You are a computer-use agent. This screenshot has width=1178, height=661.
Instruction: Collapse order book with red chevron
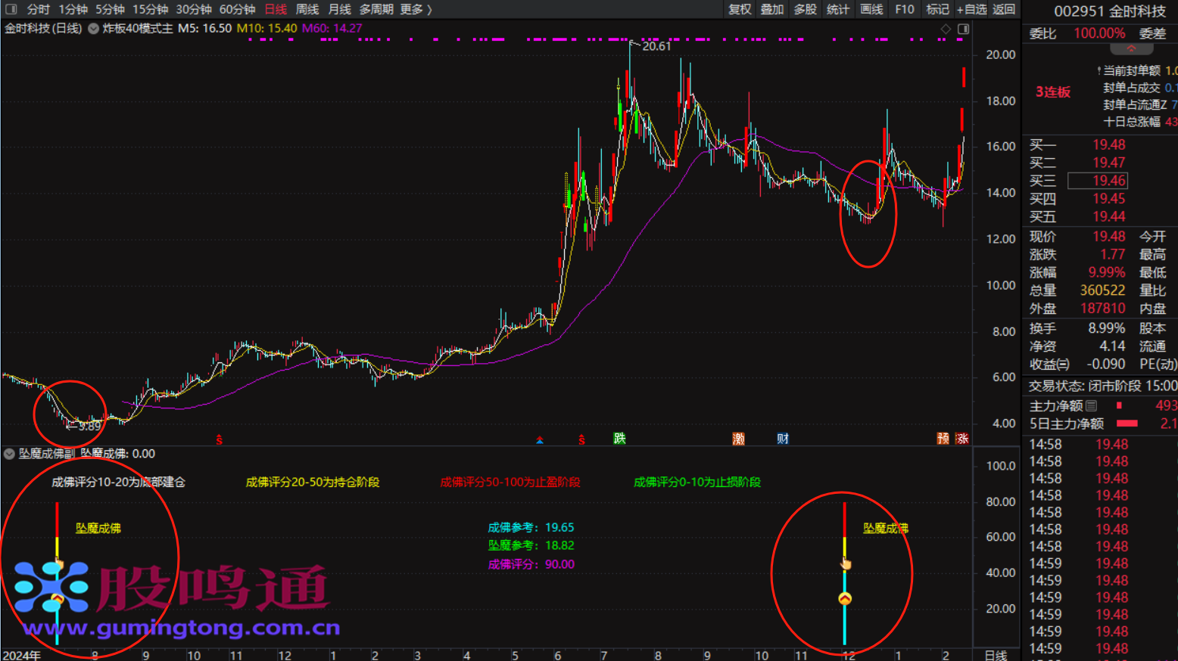click(1131, 48)
